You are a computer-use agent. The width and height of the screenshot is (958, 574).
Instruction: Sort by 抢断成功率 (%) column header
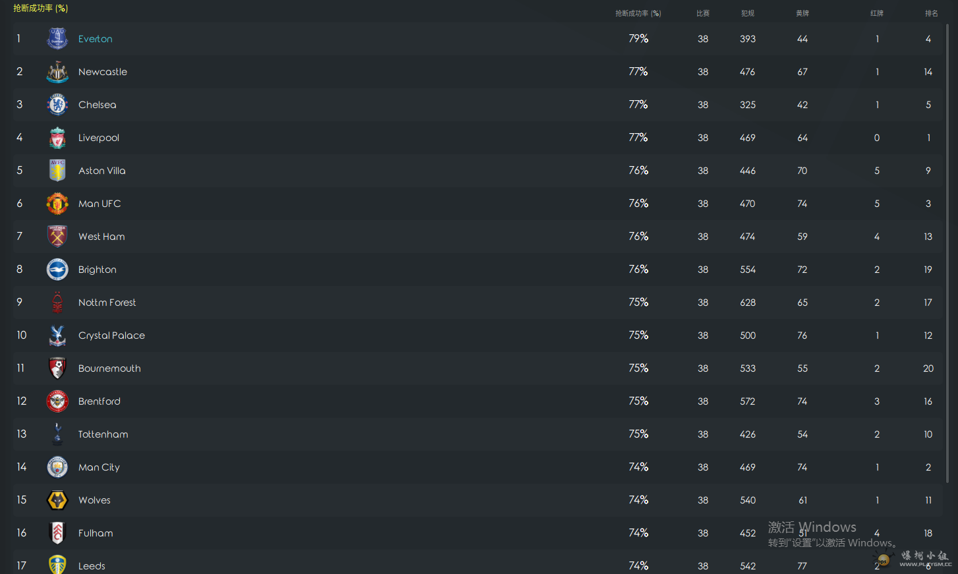click(638, 13)
